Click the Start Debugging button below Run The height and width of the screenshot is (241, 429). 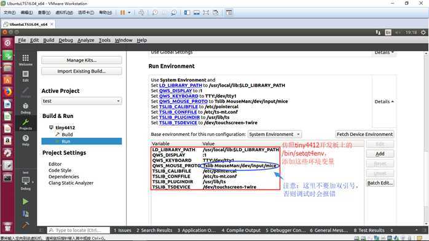tap(25, 214)
